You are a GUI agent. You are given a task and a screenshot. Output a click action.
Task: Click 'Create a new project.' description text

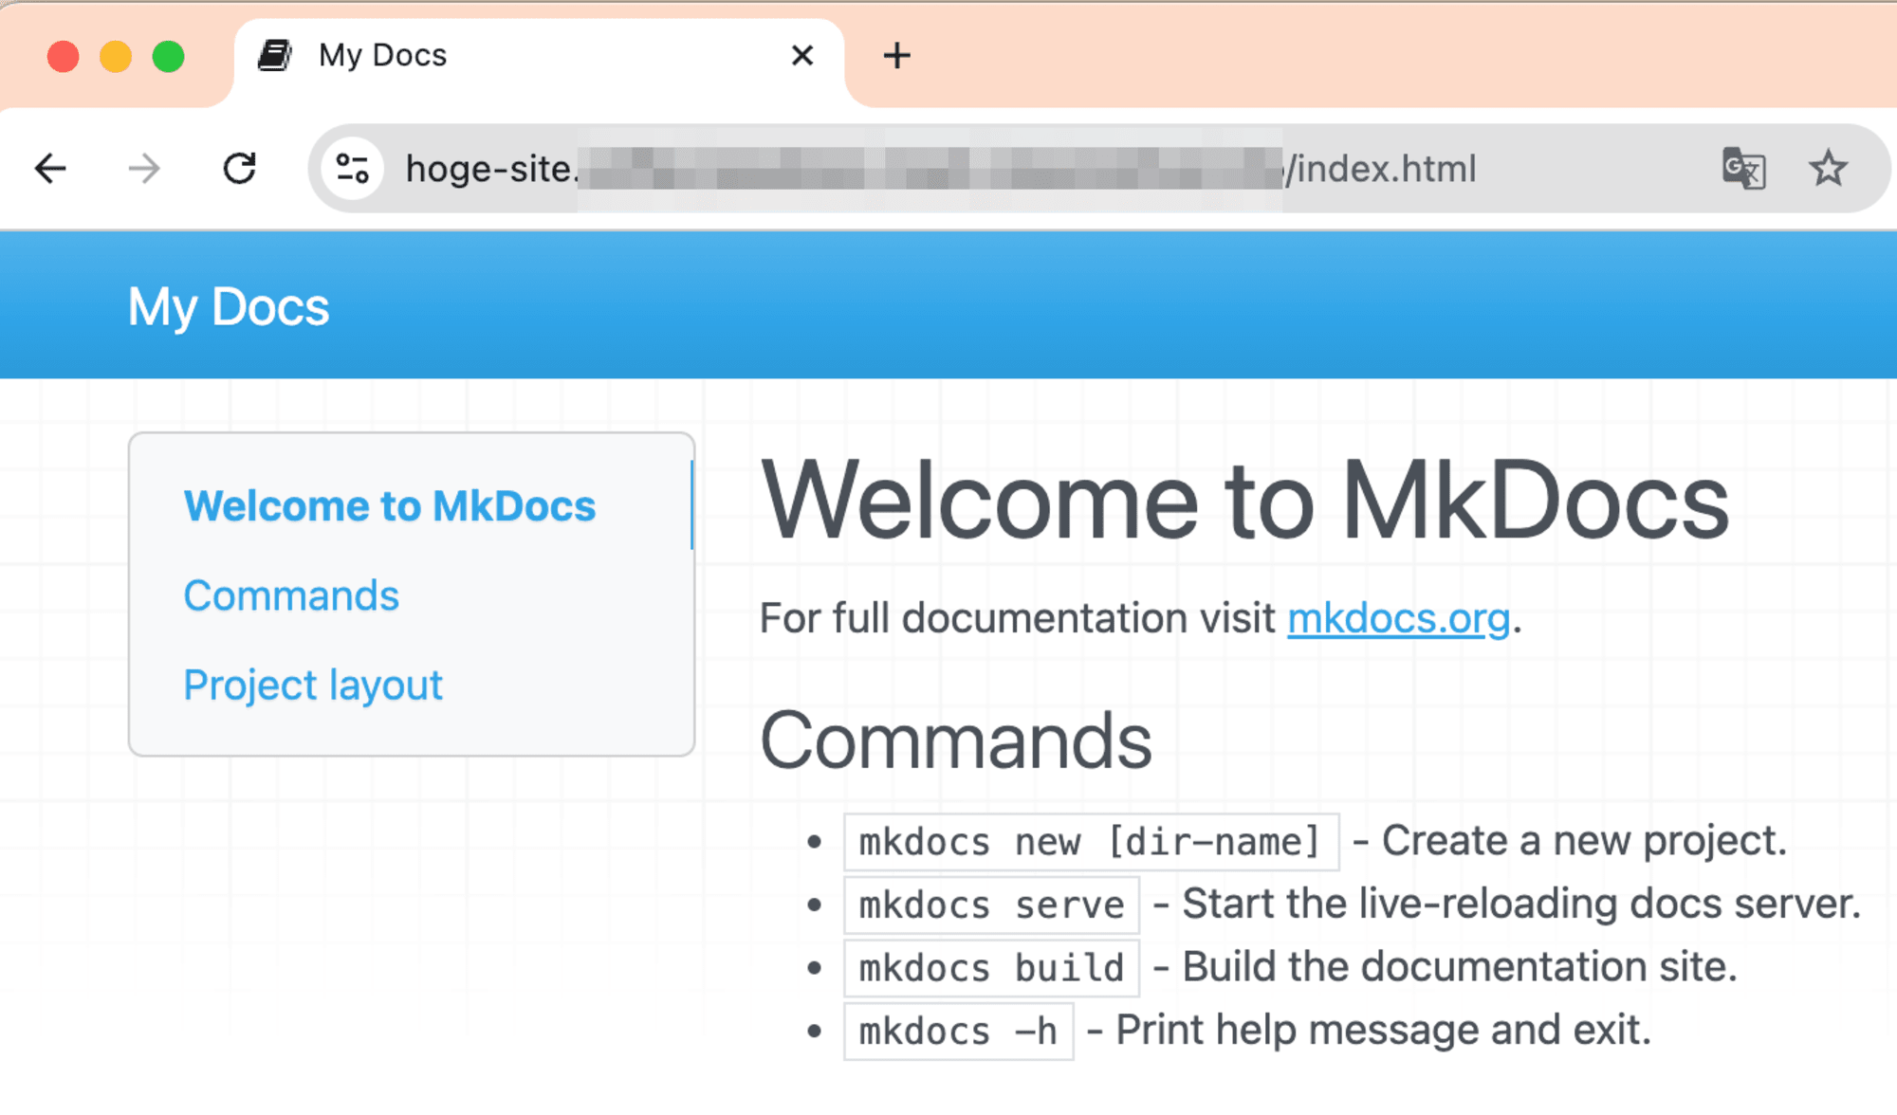(1584, 840)
